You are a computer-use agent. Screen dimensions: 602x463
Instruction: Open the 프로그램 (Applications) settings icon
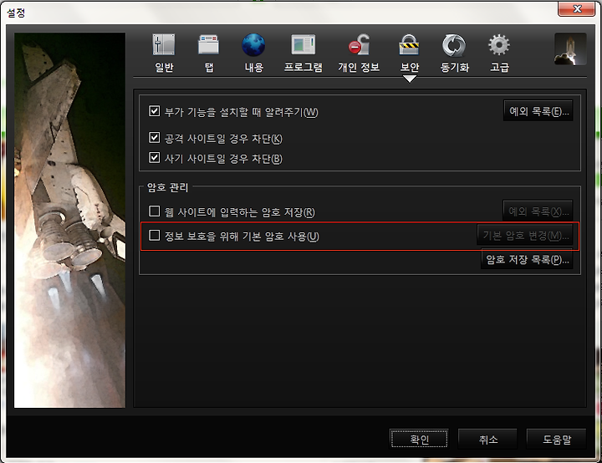pyautogui.click(x=303, y=53)
